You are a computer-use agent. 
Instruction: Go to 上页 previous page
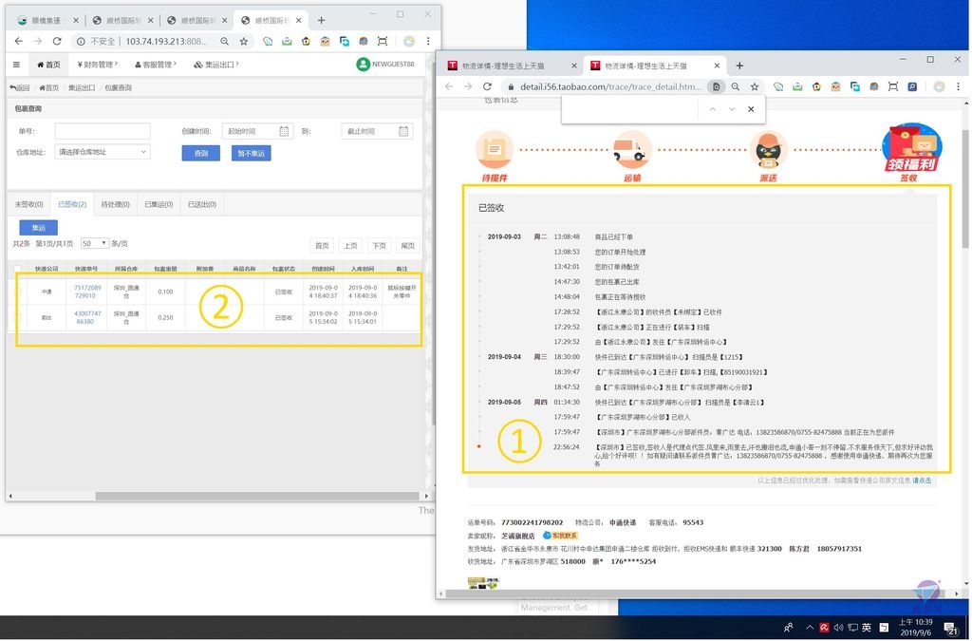tap(350, 246)
